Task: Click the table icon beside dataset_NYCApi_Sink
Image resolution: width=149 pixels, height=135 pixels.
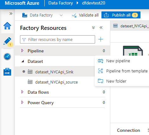Action: pyautogui.click(x=30, y=72)
